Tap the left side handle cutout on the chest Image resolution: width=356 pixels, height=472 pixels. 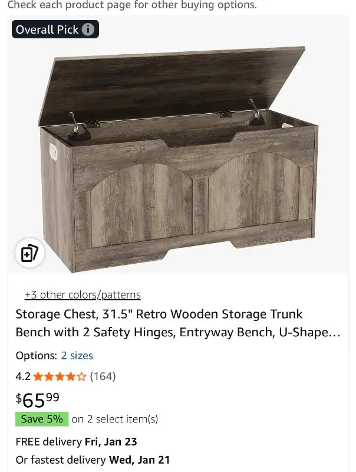[x=53, y=152]
